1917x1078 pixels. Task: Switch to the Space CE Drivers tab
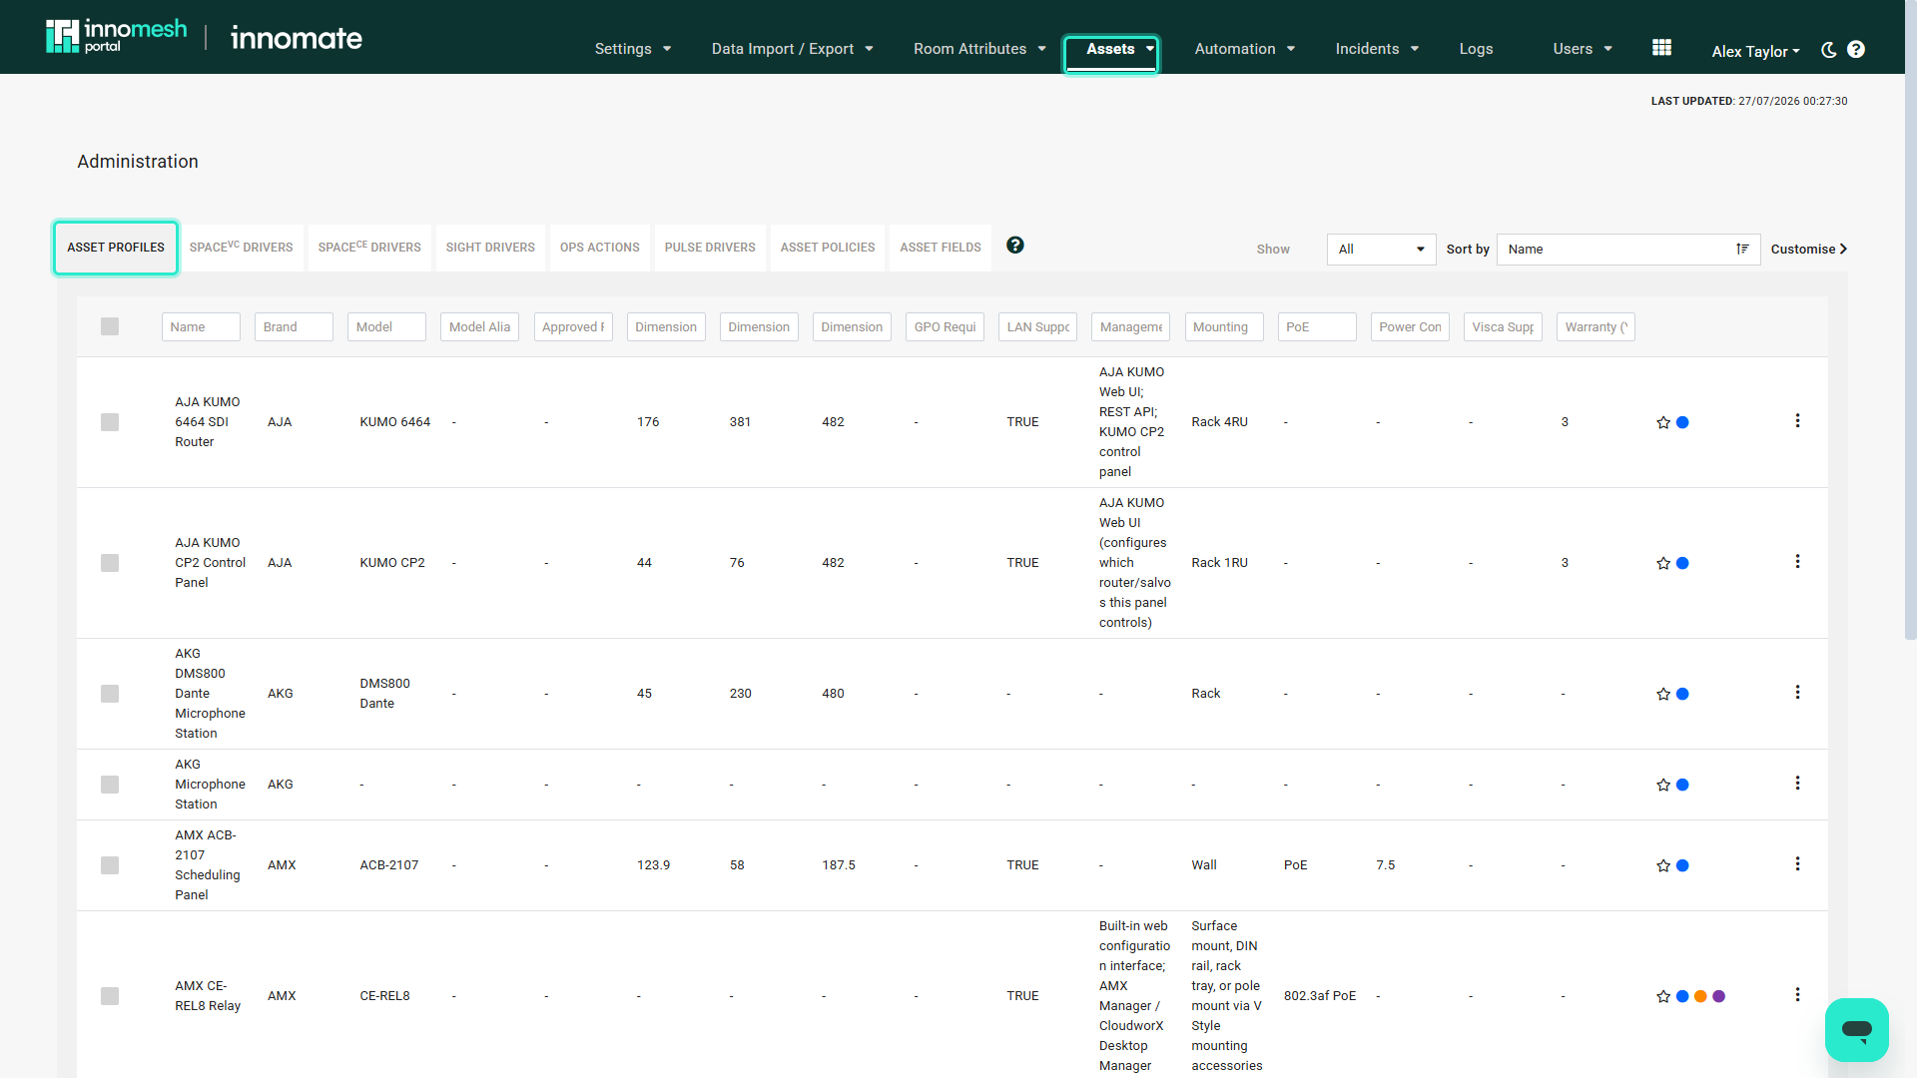369,248
